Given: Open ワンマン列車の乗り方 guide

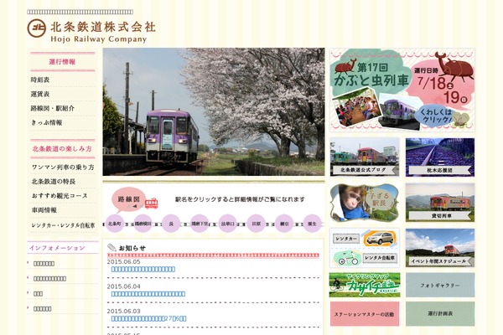Looking at the screenshot, I should click(x=63, y=167).
